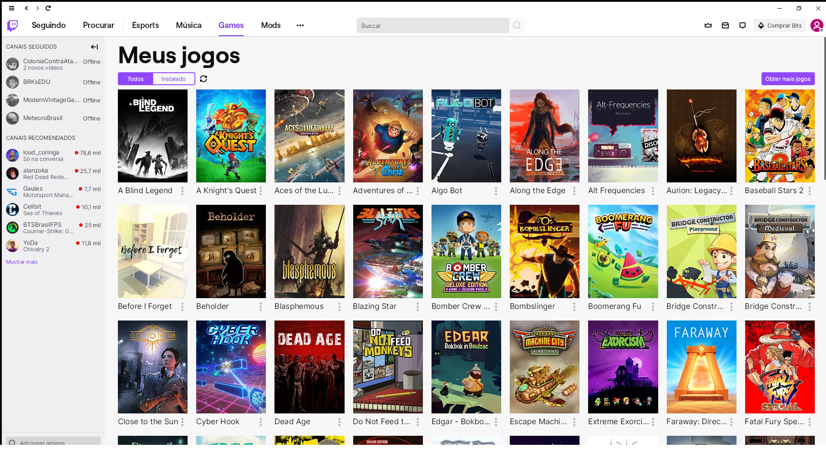Open Aurion Legacy cover thumbnail

[x=701, y=136]
